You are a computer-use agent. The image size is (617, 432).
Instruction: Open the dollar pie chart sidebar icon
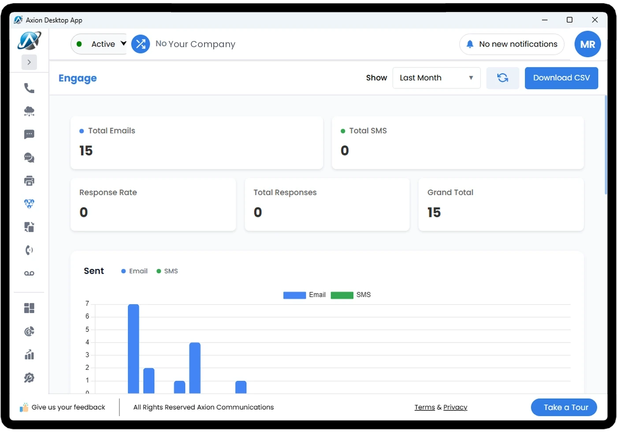tap(29, 331)
